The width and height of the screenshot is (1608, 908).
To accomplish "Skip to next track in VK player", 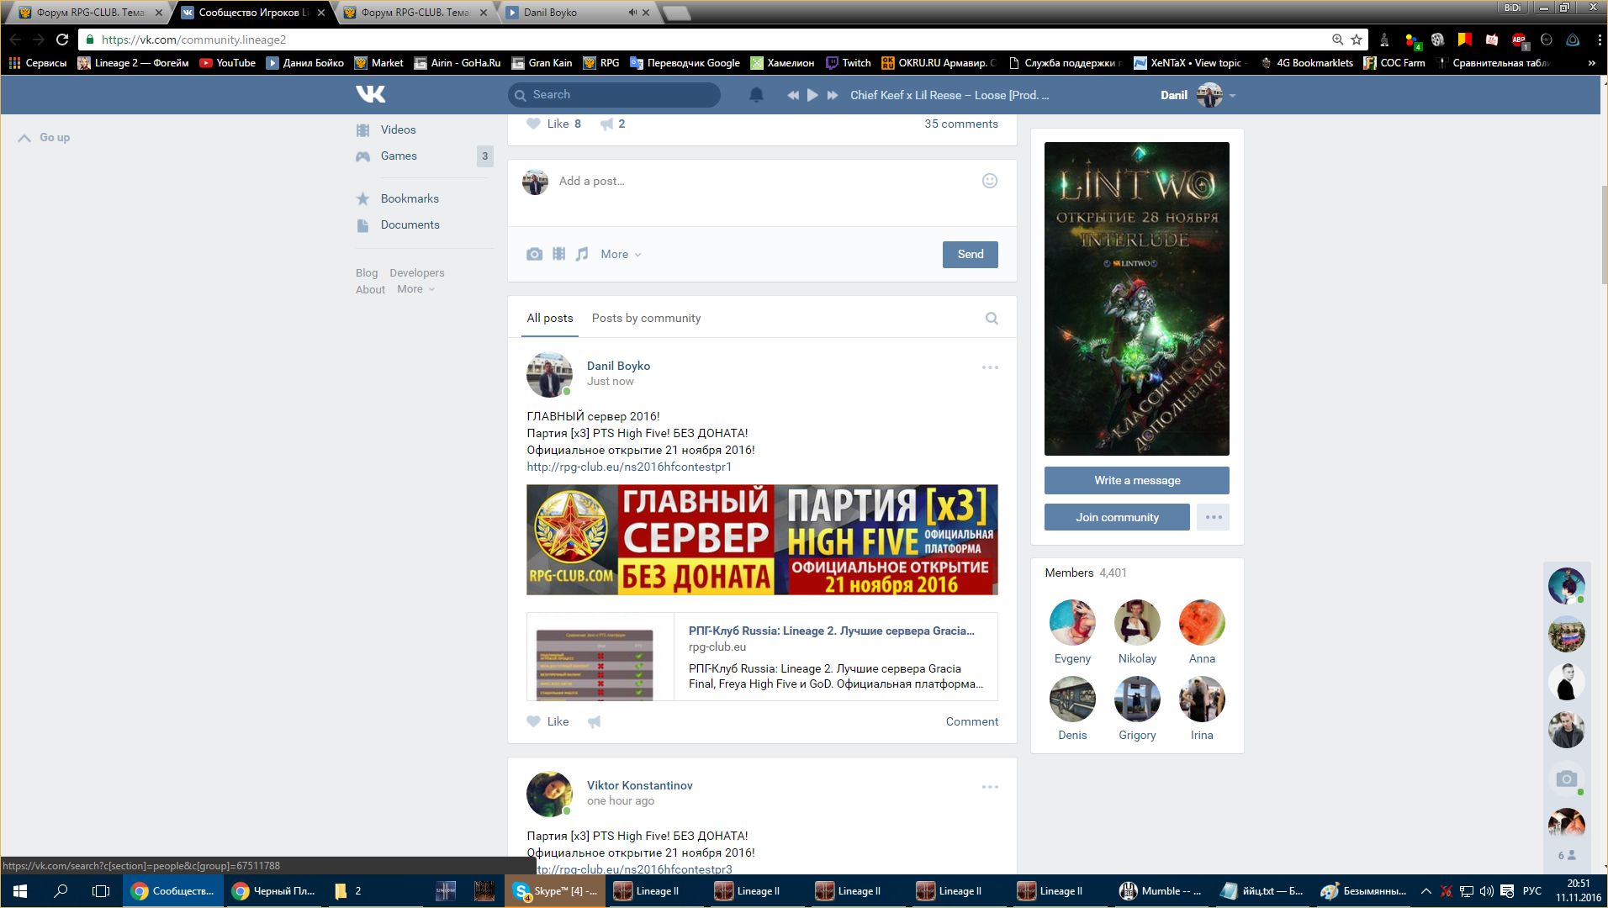I will coord(833,95).
